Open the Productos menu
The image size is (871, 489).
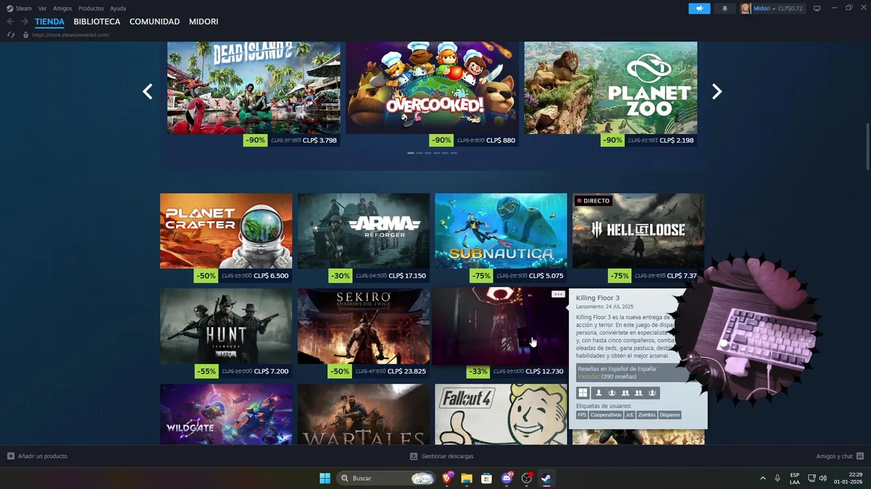click(x=91, y=8)
